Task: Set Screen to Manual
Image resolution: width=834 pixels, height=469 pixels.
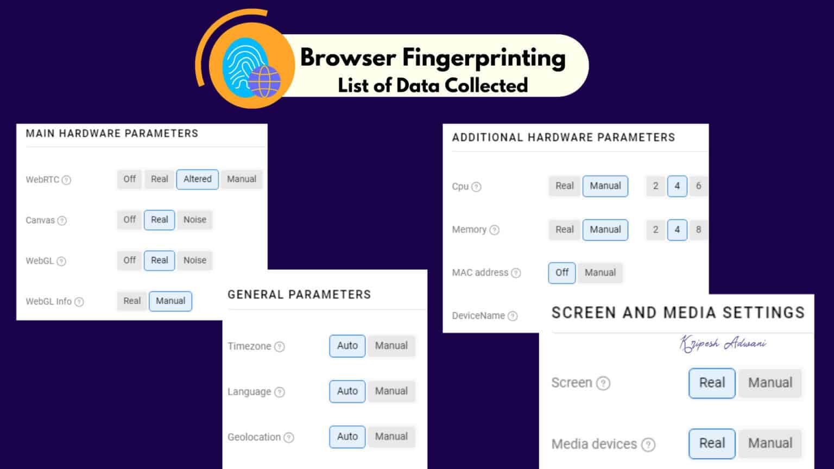Action: click(770, 383)
